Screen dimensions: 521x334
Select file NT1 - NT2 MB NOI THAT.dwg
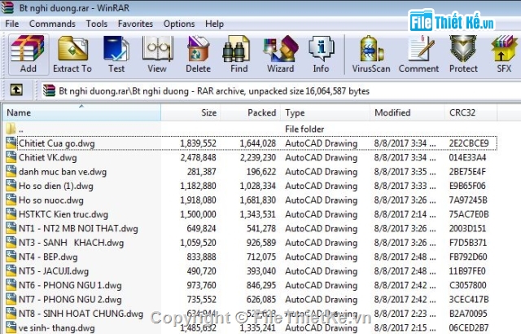[78, 229]
